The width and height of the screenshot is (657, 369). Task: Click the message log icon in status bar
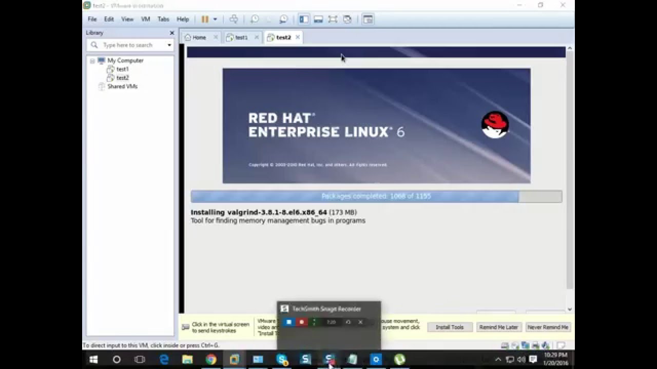pos(562,345)
